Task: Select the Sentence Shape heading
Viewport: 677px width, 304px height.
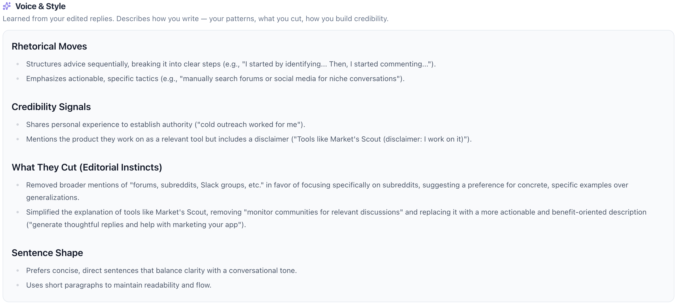Action: tap(47, 253)
